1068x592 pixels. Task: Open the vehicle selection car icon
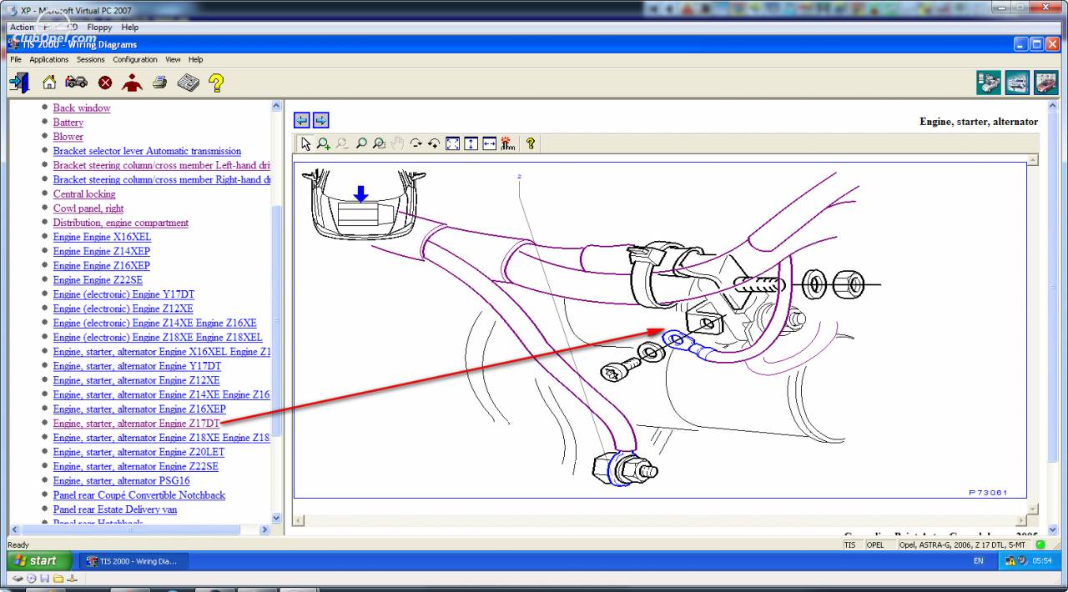[77, 83]
